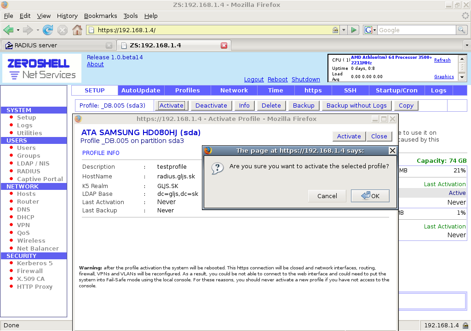Close the ZS:192.168.1.4 tab
The width and height of the screenshot is (471, 331).
click(x=224, y=46)
